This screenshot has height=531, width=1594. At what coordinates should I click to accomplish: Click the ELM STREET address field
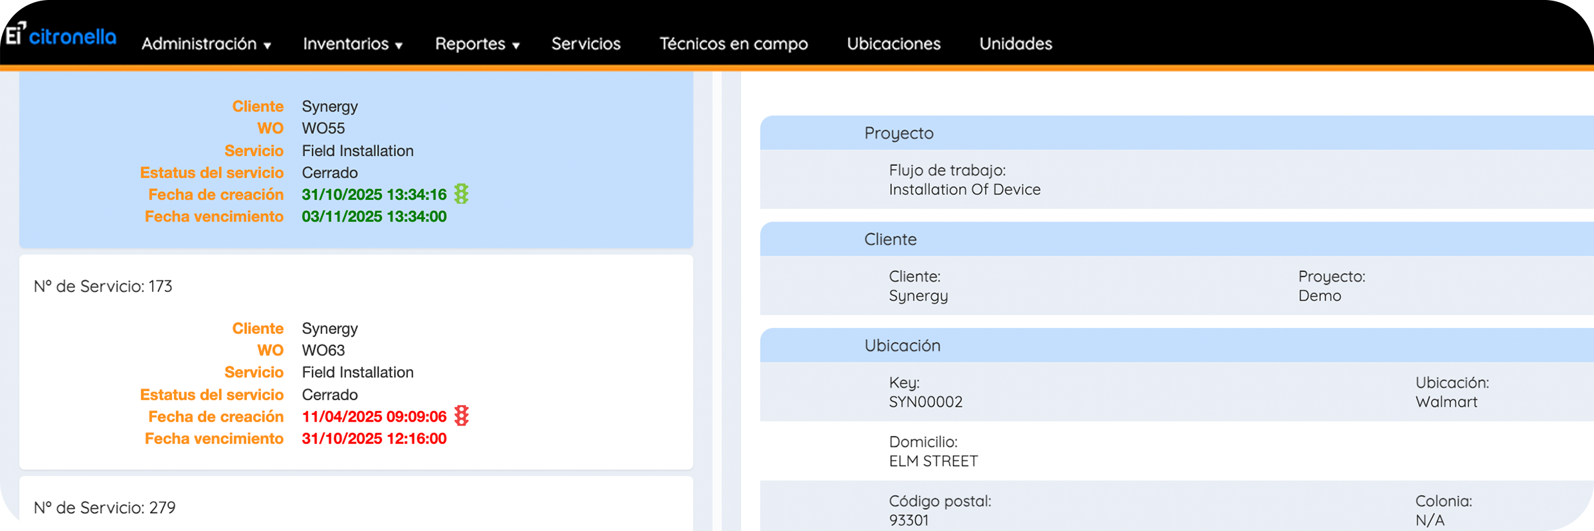(x=933, y=461)
